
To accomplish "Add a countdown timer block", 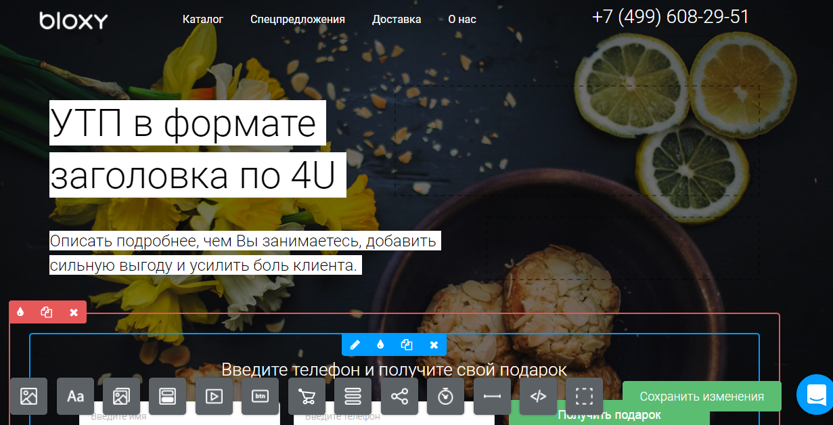I will [445, 397].
